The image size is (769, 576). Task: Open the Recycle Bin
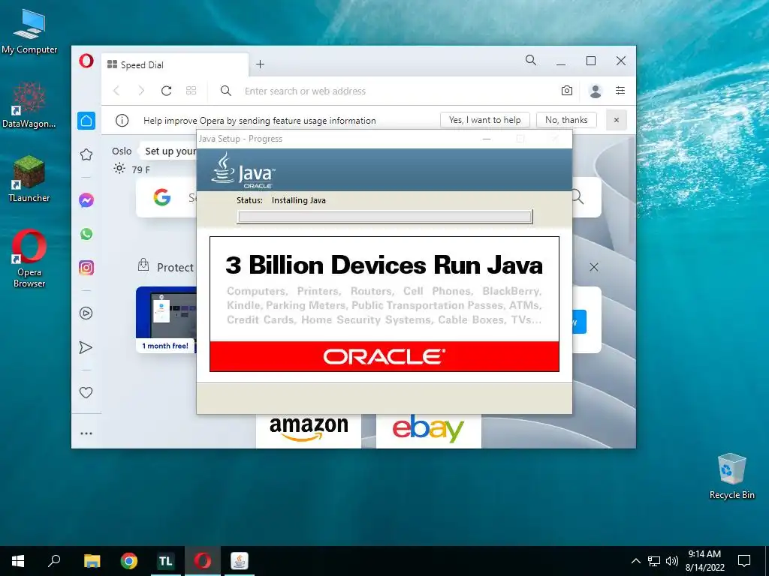(x=731, y=476)
